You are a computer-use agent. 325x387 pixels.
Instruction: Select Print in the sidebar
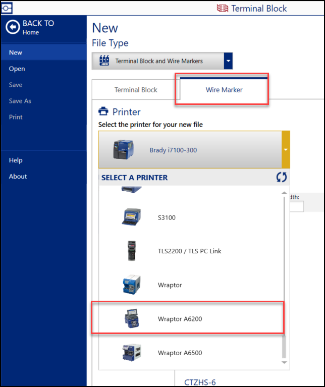44,117
